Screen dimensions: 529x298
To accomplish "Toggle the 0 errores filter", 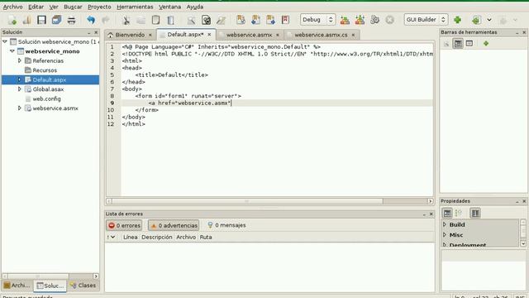I will (x=124, y=225).
